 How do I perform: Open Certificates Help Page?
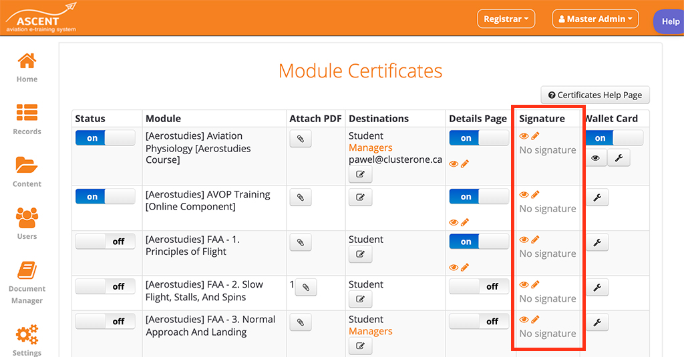(595, 95)
